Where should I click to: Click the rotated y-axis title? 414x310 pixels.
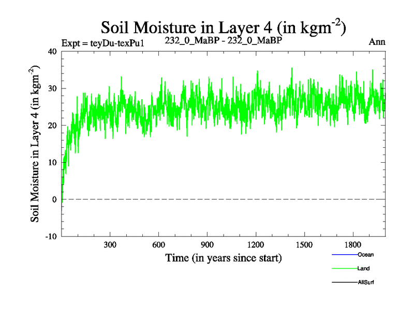pyautogui.click(x=35, y=144)
